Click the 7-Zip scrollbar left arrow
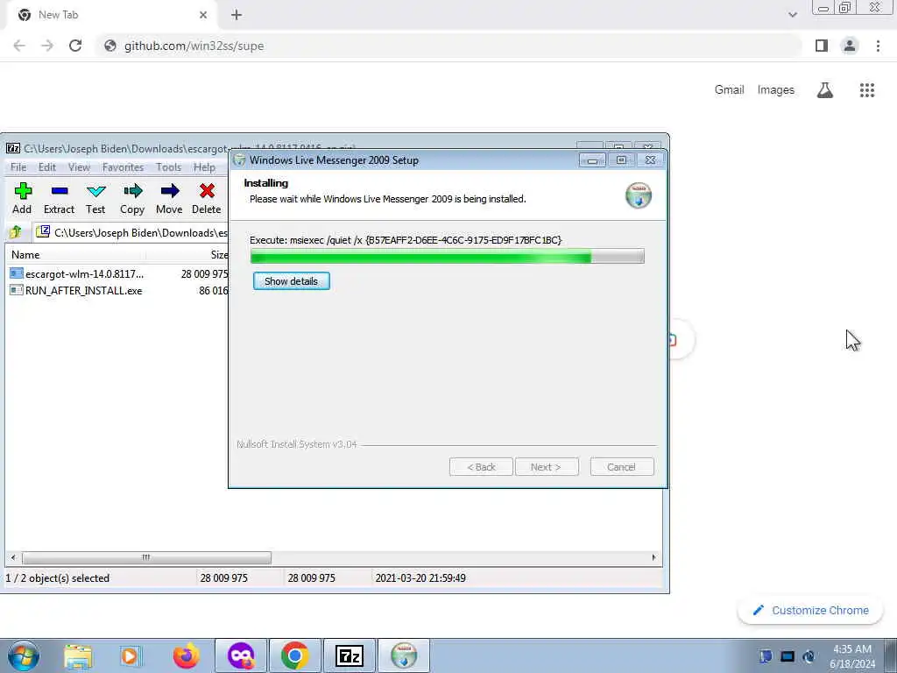897x673 pixels. [13, 557]
